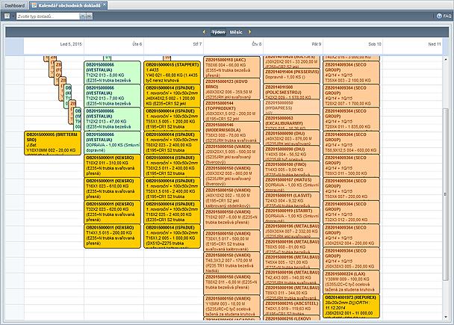Open SECO GROUP event T35X4 003 - 2 100,00 KG
454x325 pixels.
pos(351,72)
